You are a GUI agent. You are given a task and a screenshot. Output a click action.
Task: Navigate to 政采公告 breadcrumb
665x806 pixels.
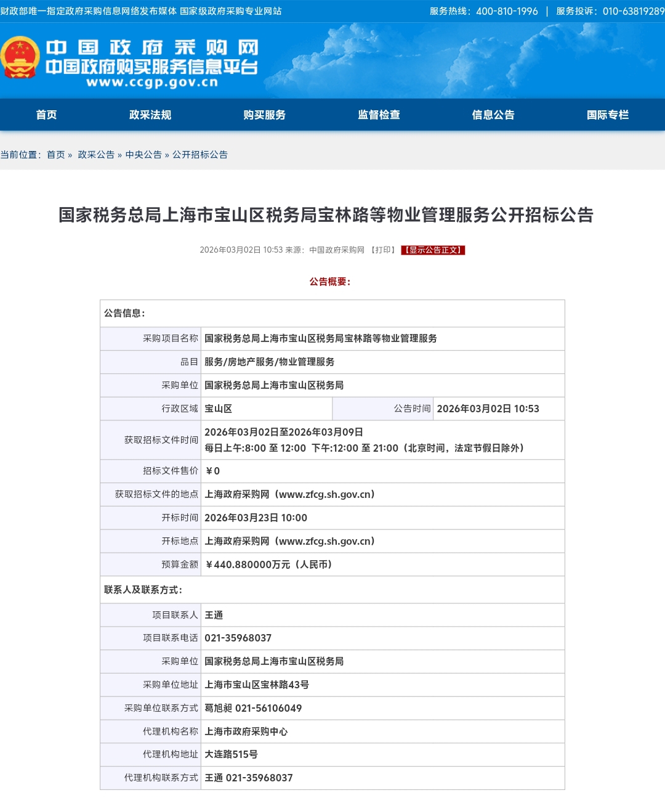point(96,155)
